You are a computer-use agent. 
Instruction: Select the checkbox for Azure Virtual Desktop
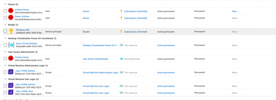click(x=5, y=45)
